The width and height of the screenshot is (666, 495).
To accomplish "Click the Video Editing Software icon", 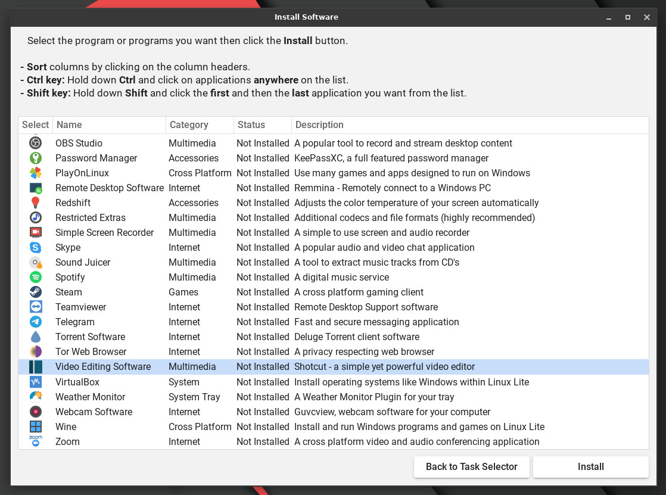I will click(x=36, y=367).
